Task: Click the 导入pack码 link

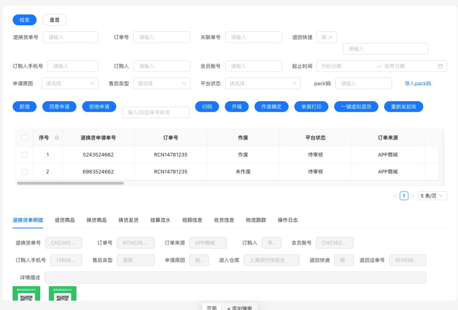Action: click(418, 84)
